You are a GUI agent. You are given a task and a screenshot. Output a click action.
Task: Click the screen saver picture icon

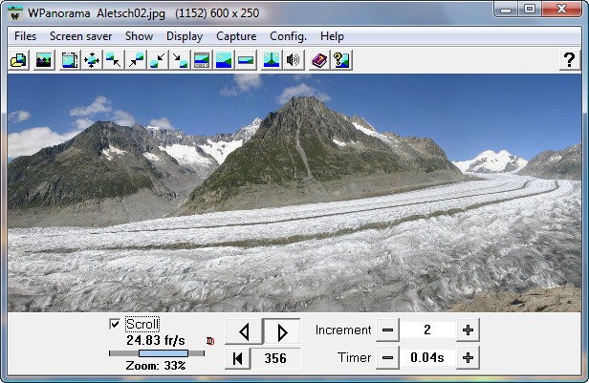click(x=44, y=60)
